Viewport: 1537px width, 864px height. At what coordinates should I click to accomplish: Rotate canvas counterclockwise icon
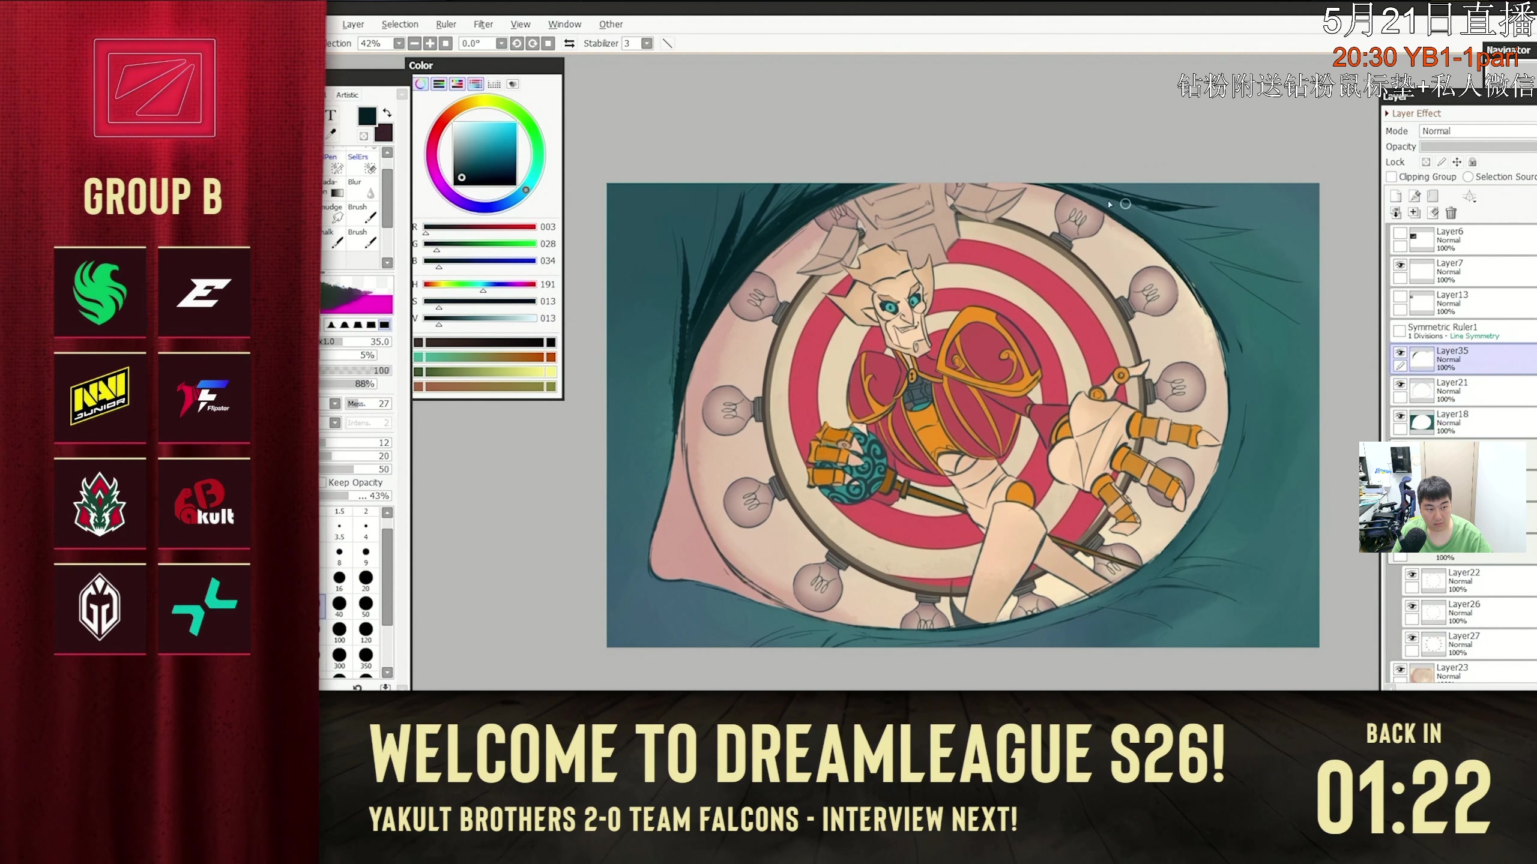(517, 43)
